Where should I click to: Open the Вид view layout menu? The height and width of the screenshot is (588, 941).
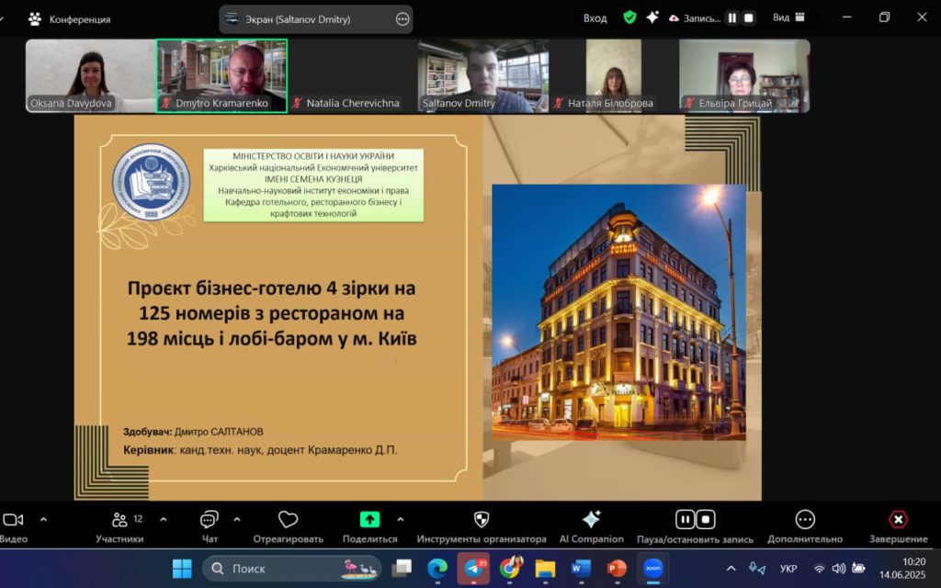(788, 17)
